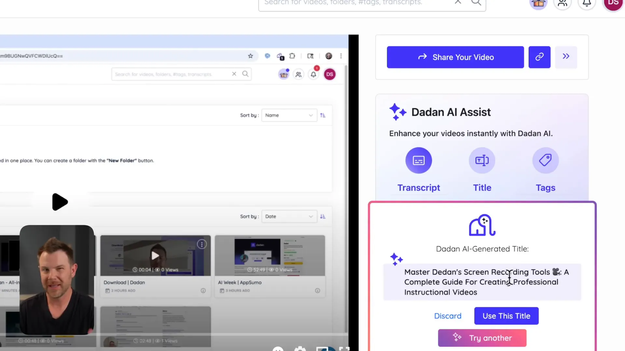Viewport: 625px width, 351px height.
Task: Open the browser three-dot menu in video
Action: [341, 56]
